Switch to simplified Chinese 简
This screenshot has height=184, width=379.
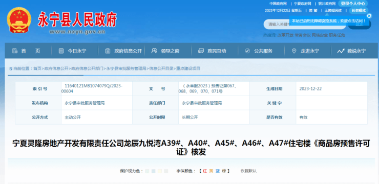(310, 10)
